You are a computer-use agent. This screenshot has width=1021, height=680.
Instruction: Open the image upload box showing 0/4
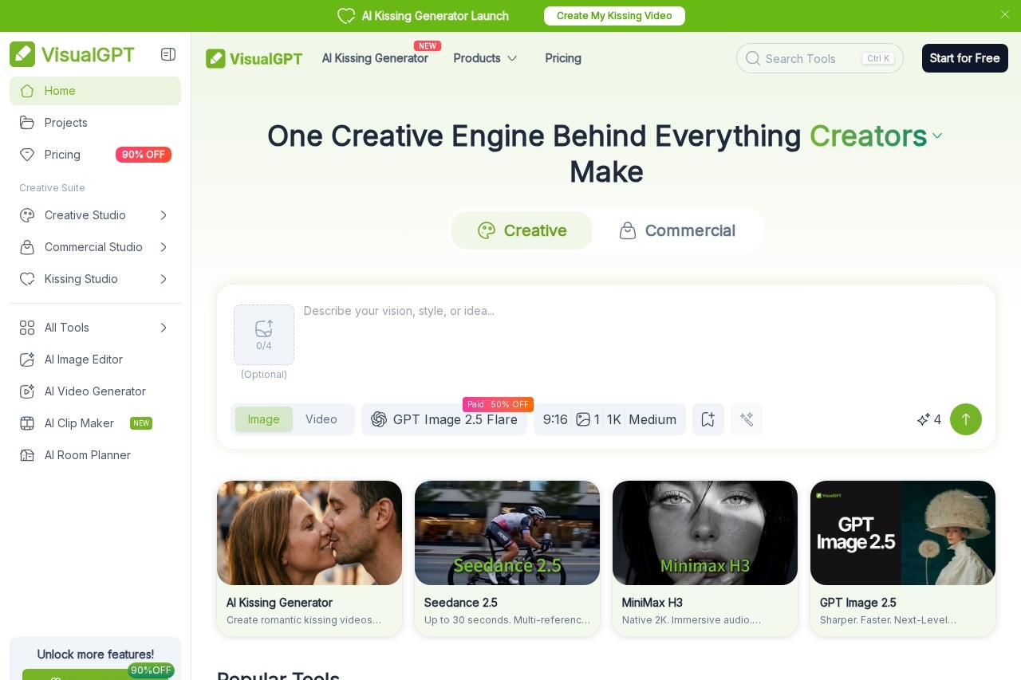coord(264,335)
